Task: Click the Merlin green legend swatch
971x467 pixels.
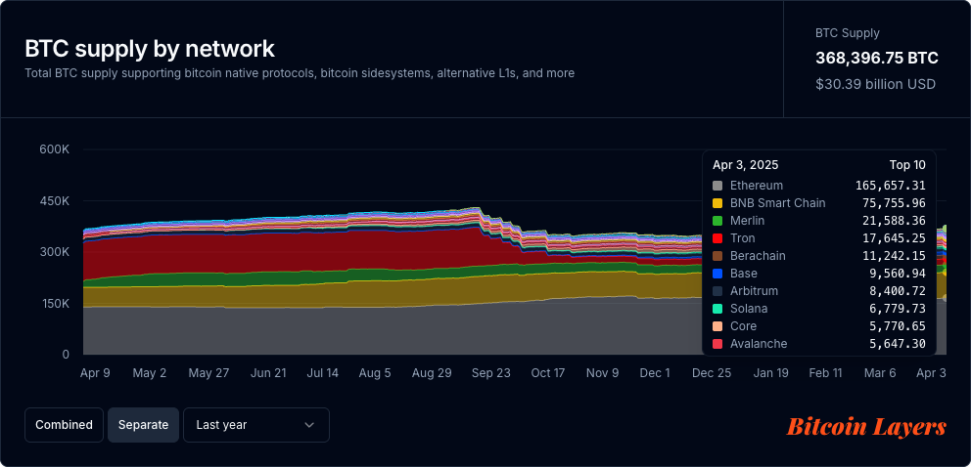Action: (x=717, y=221)
